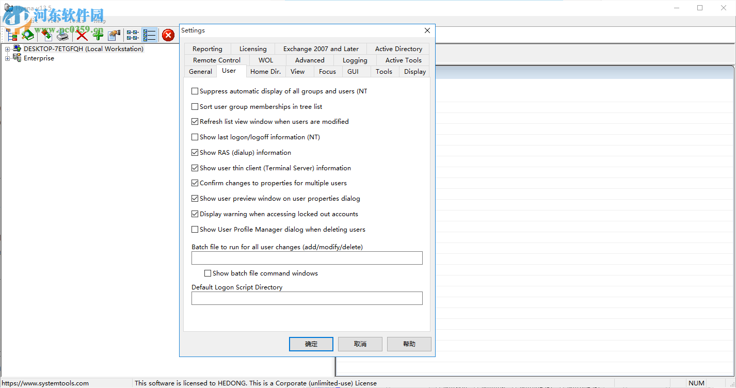This screenshot has height=388, width=736.
Task: Select DESKTOP-7ETGFQH (Local Workstation) in tree
Action: (84, 49)
